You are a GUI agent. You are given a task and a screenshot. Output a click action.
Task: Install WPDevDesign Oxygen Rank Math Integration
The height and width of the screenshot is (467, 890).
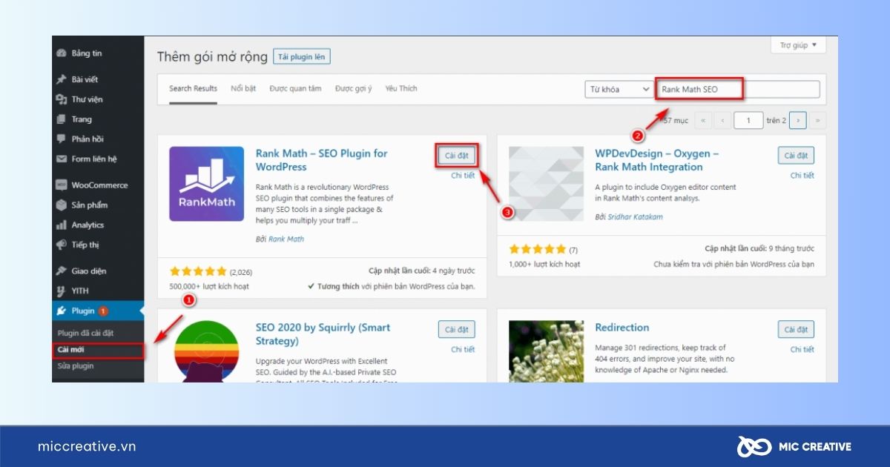(796, 156)
